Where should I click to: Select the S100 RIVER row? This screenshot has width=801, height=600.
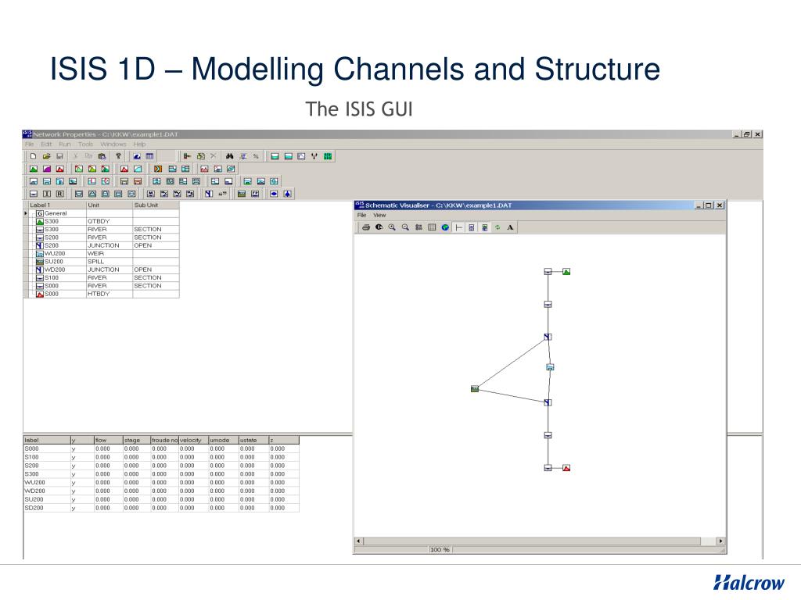point(104,278)
